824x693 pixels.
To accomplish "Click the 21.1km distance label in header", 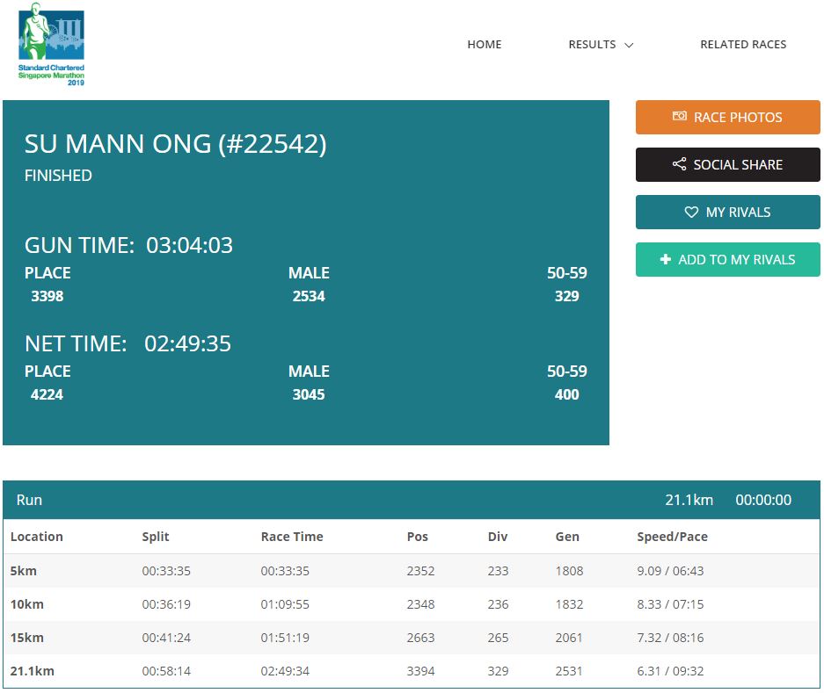I will pos(688,499).
